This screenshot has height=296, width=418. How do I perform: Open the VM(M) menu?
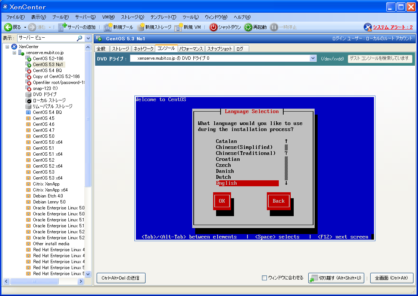(108, 17)
